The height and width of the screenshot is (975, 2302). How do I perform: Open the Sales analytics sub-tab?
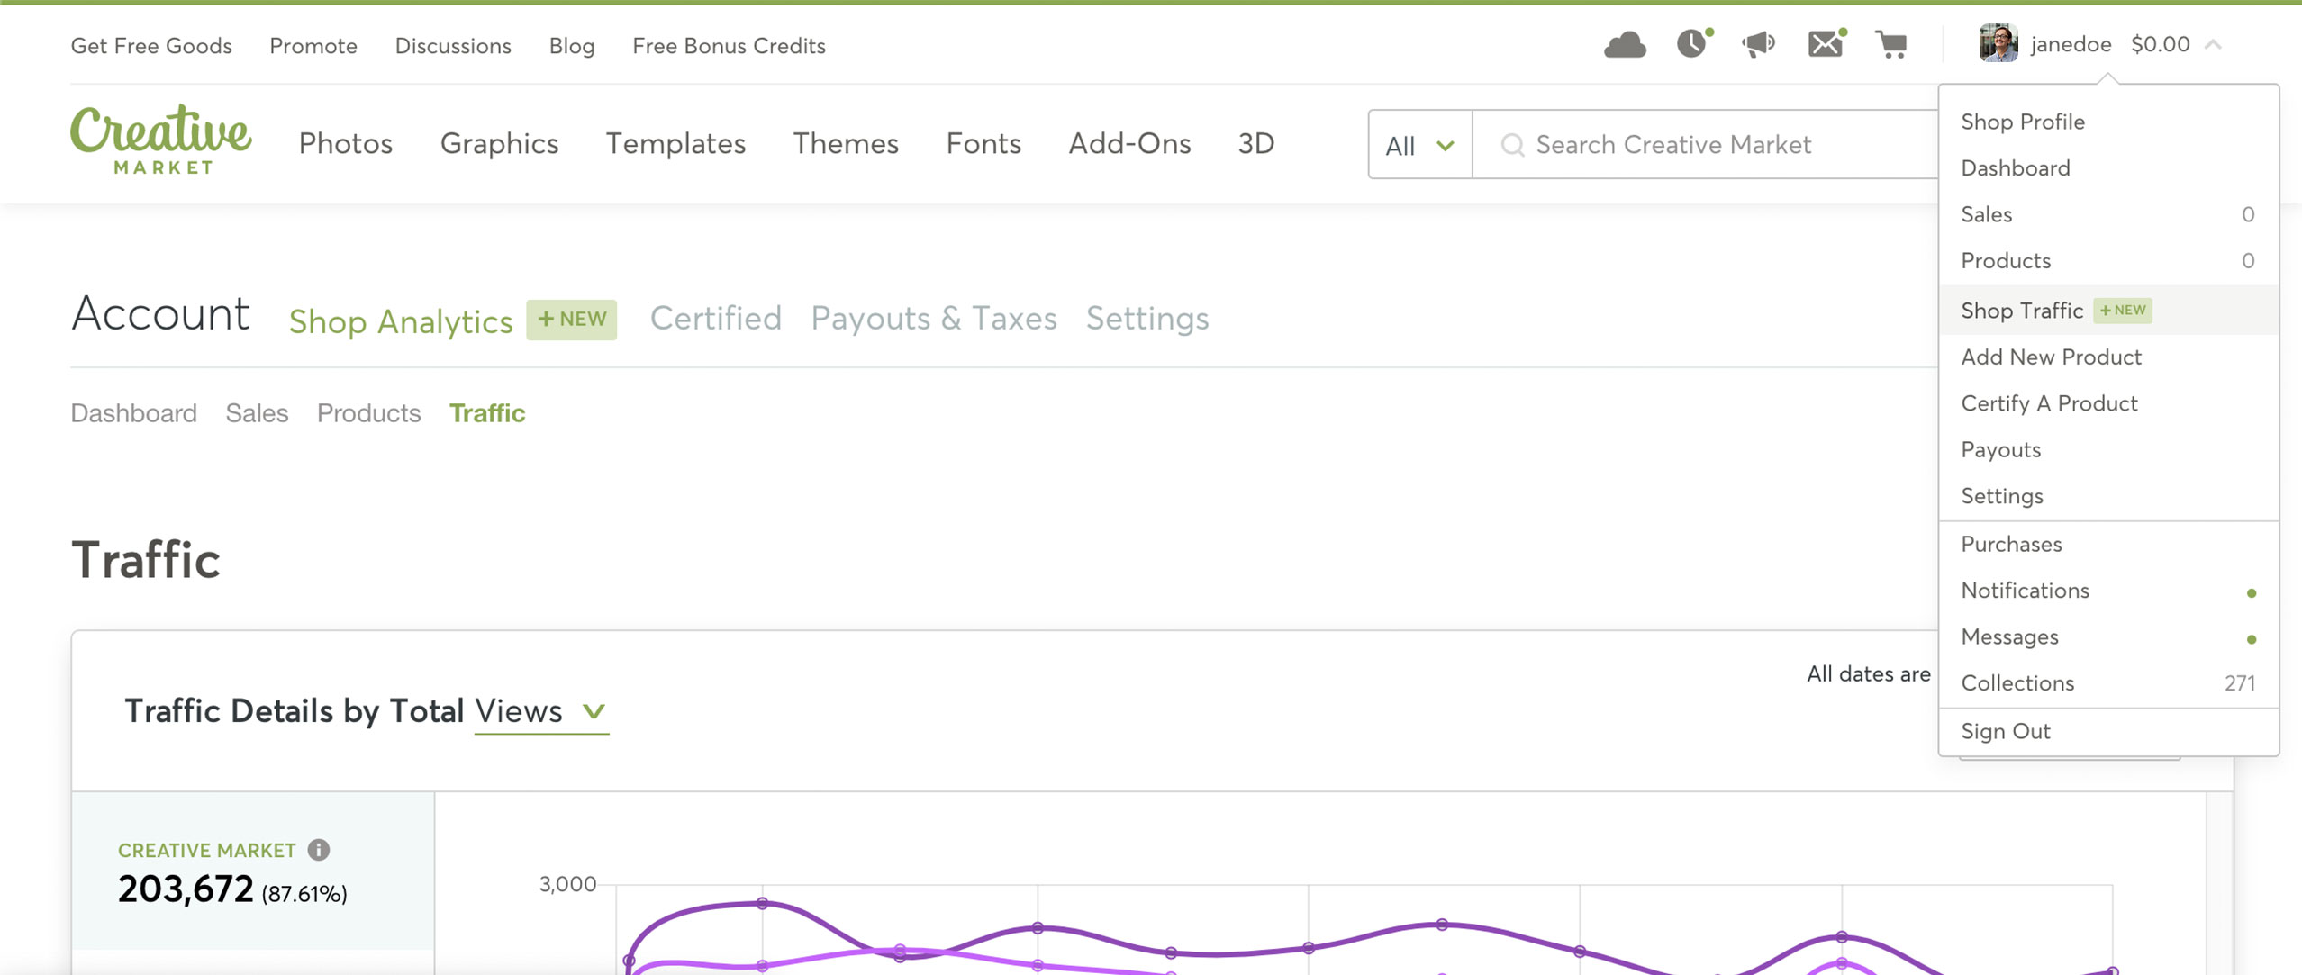point(257,412)
